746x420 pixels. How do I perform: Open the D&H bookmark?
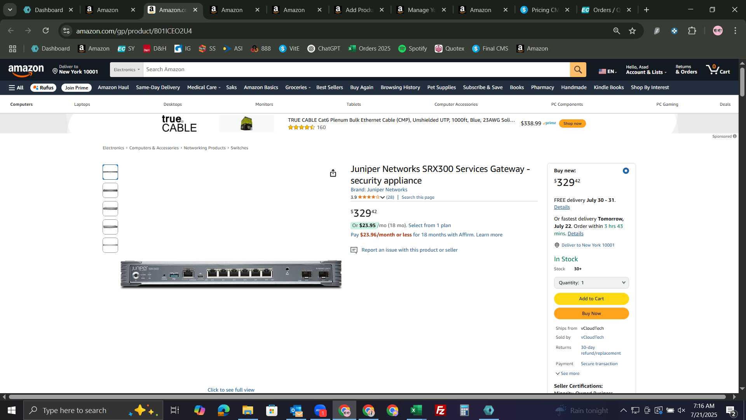pos(155,49)
